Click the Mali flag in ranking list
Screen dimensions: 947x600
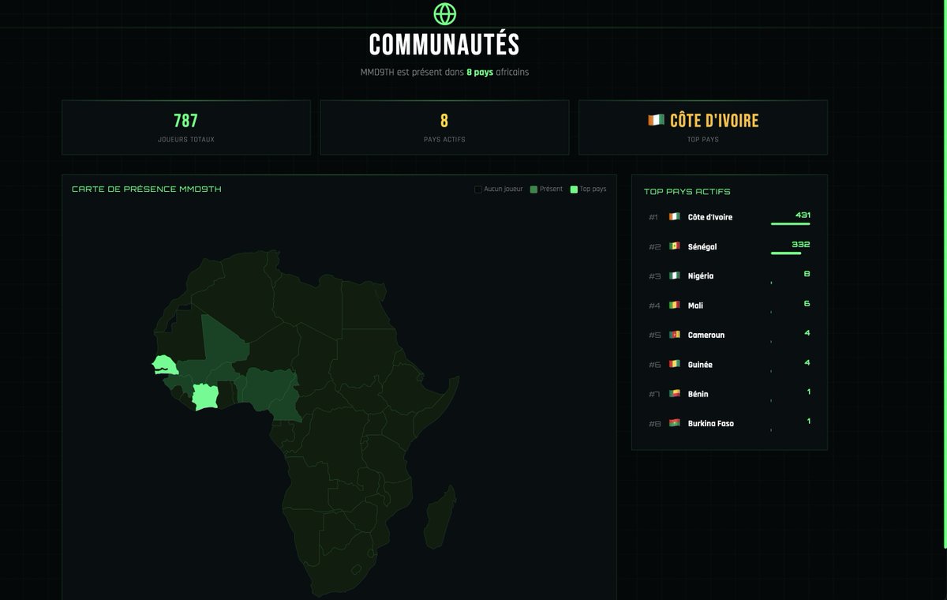[x=674, y=306]
